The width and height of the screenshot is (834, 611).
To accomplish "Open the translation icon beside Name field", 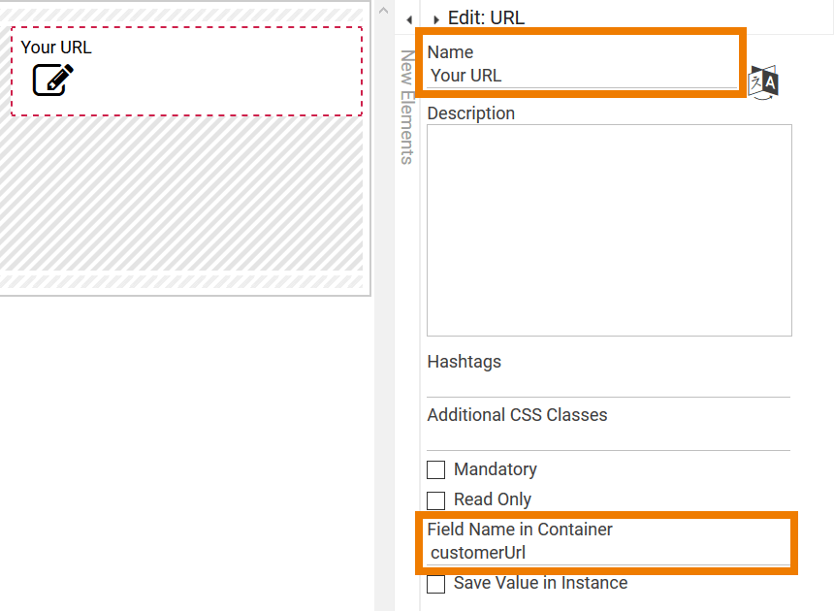I will click(764, 82).
